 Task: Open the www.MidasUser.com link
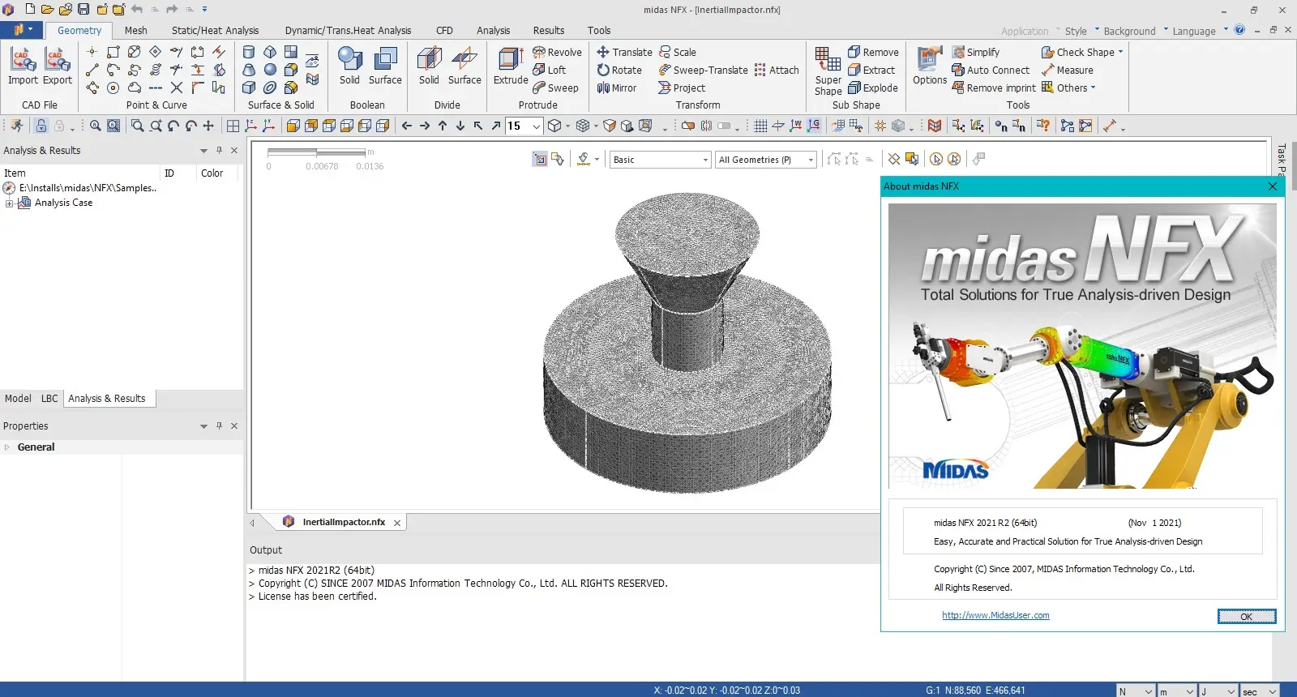(x=995, y=615)
